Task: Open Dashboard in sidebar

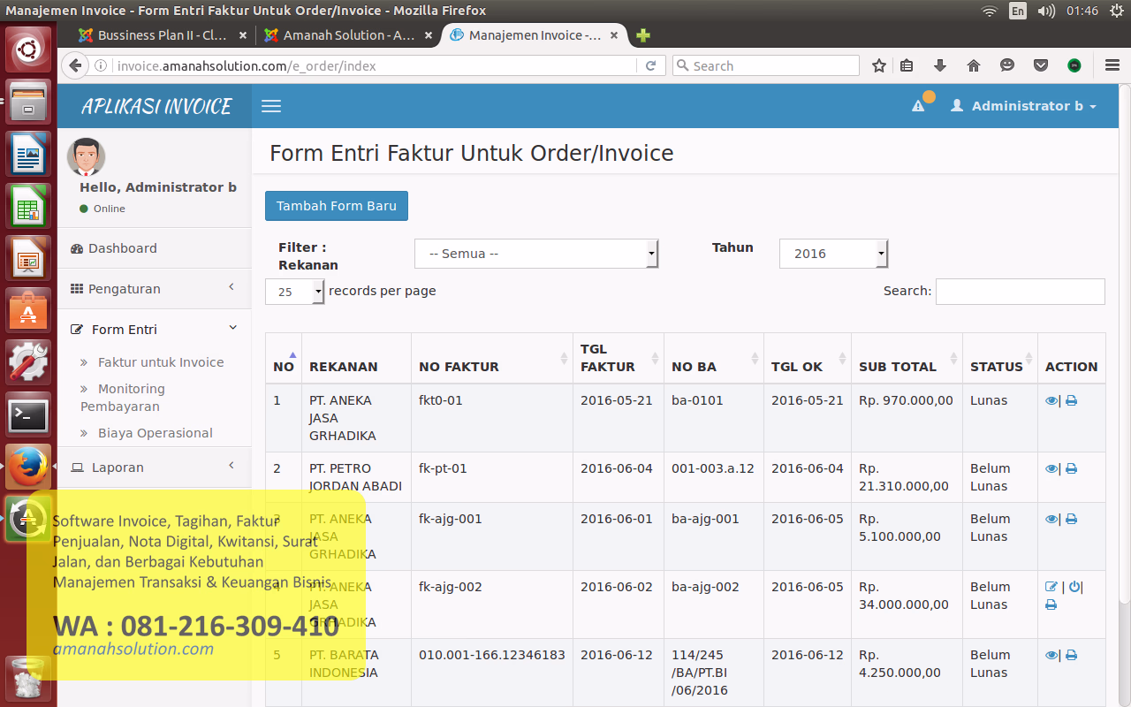Action: point(155,248)
